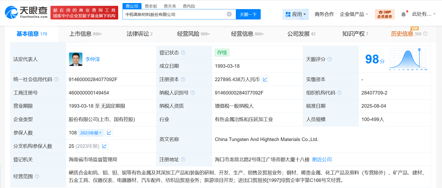442x188 pixels.
Task: Click help icon next to 经营范围
Action: point(37,176)
